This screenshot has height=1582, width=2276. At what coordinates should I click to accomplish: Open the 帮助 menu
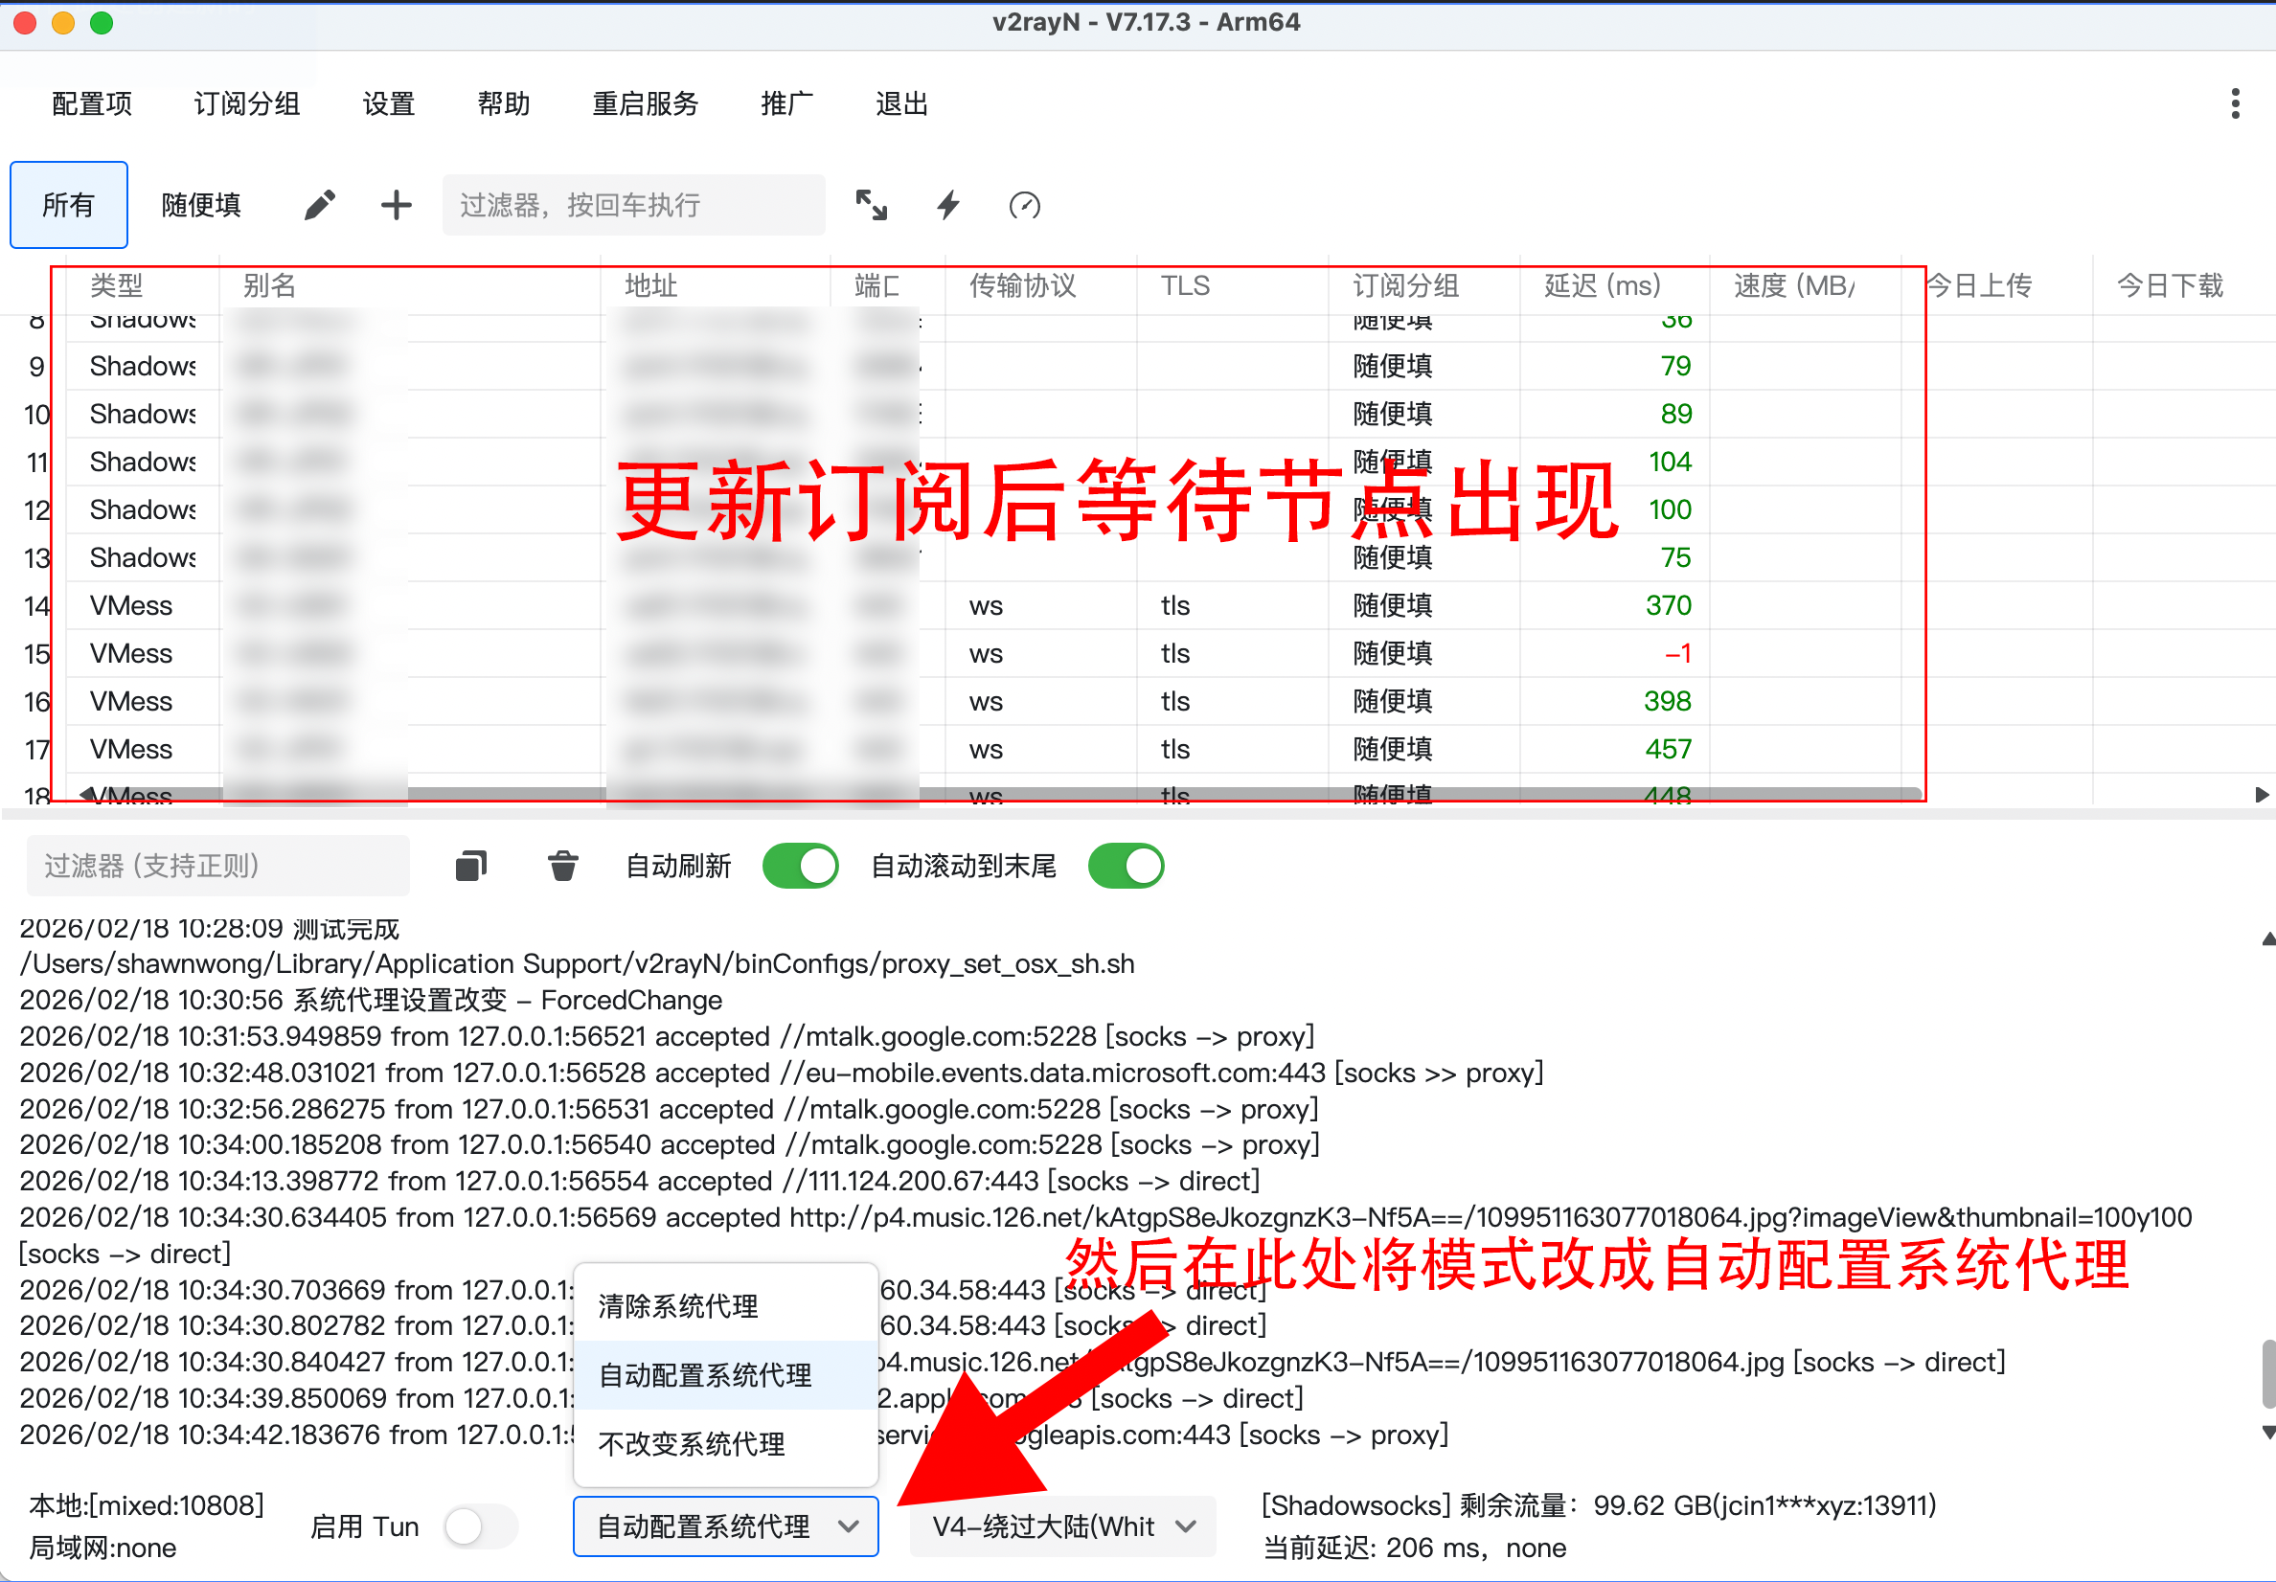click(x=504, y=103)
